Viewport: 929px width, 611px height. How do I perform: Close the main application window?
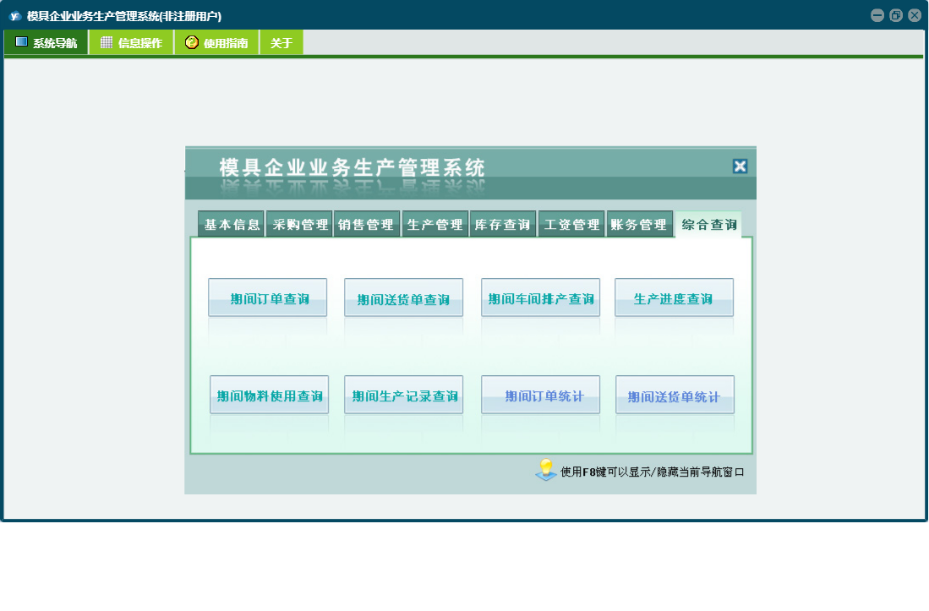tap(915, 15)
